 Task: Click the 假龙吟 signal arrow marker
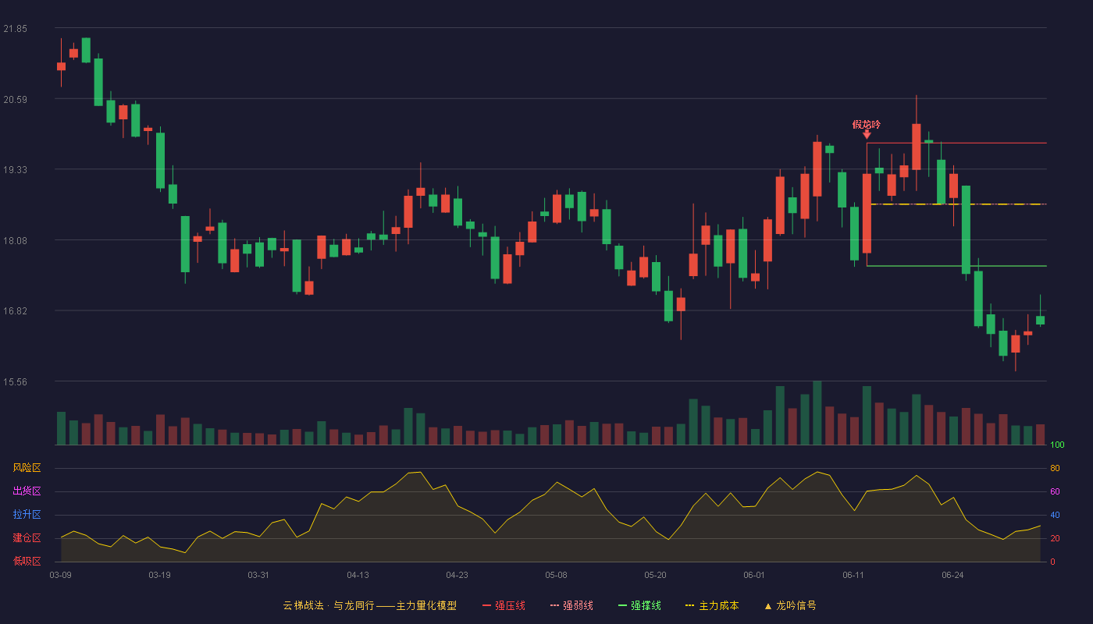(x=867, y=134)
